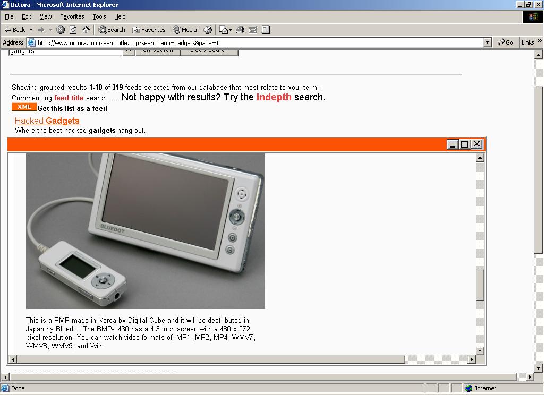Maximize the orange preview panel
Screen dimensions: 544x395
[x=465, y=144]
